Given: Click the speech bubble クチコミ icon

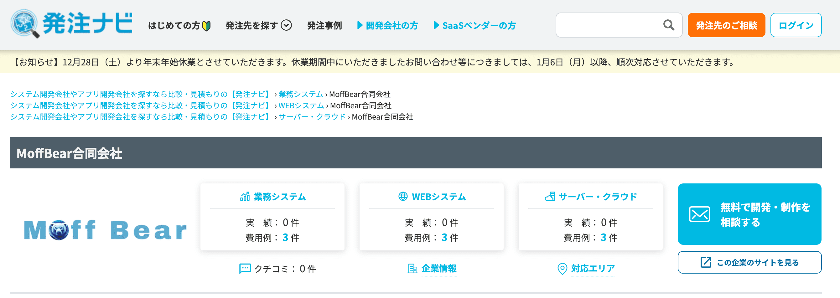Looking at the screenshot, I should (x=245, y=269).
